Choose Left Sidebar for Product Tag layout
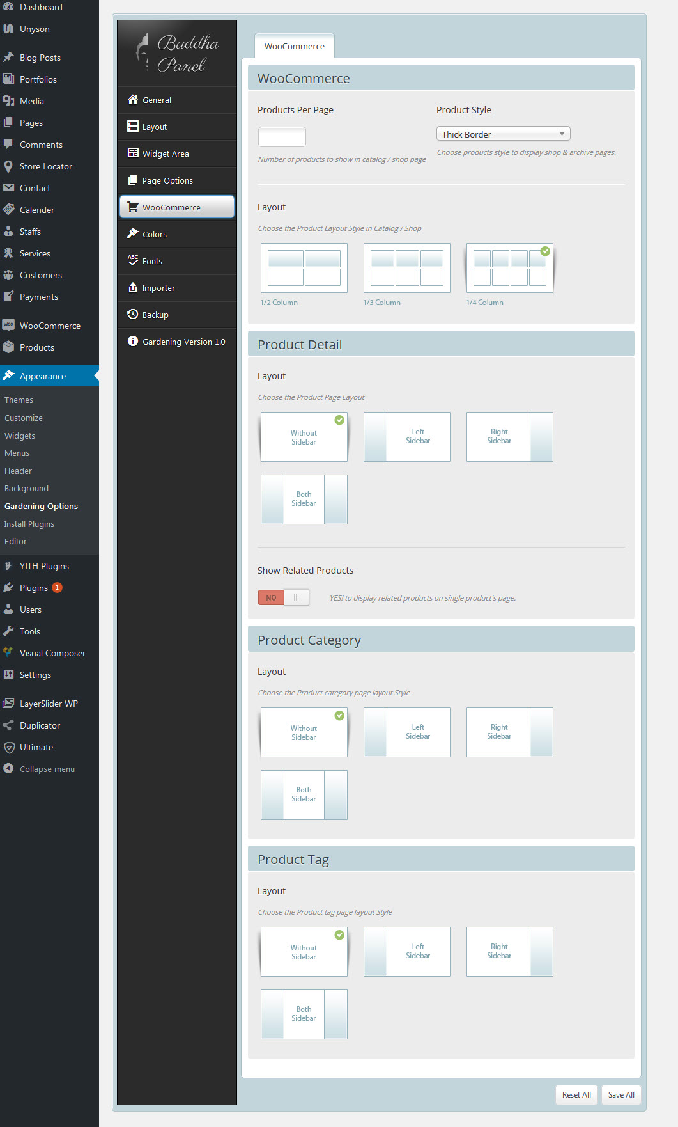678x1127 pixels. click(407, 952)
